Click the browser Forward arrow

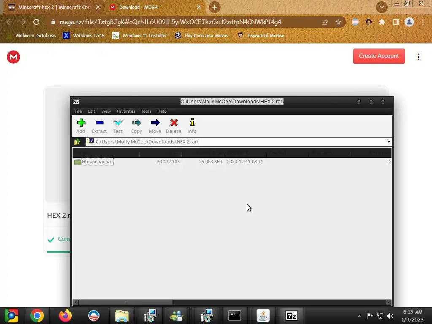[23, 22]
